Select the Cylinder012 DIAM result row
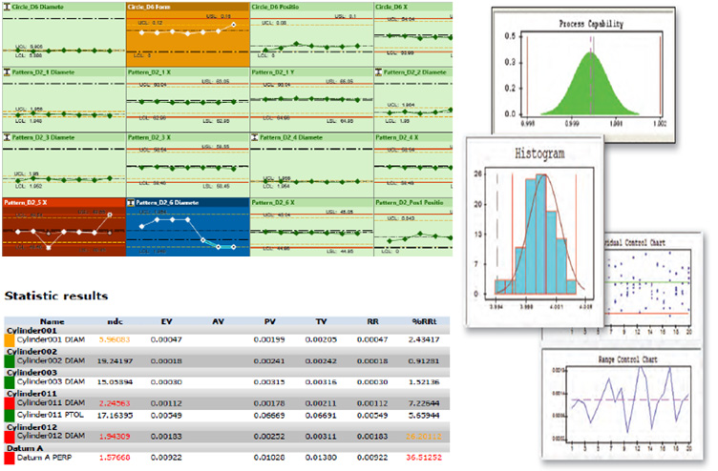Screen dimensions: 718x471 [x=227, y=437]
